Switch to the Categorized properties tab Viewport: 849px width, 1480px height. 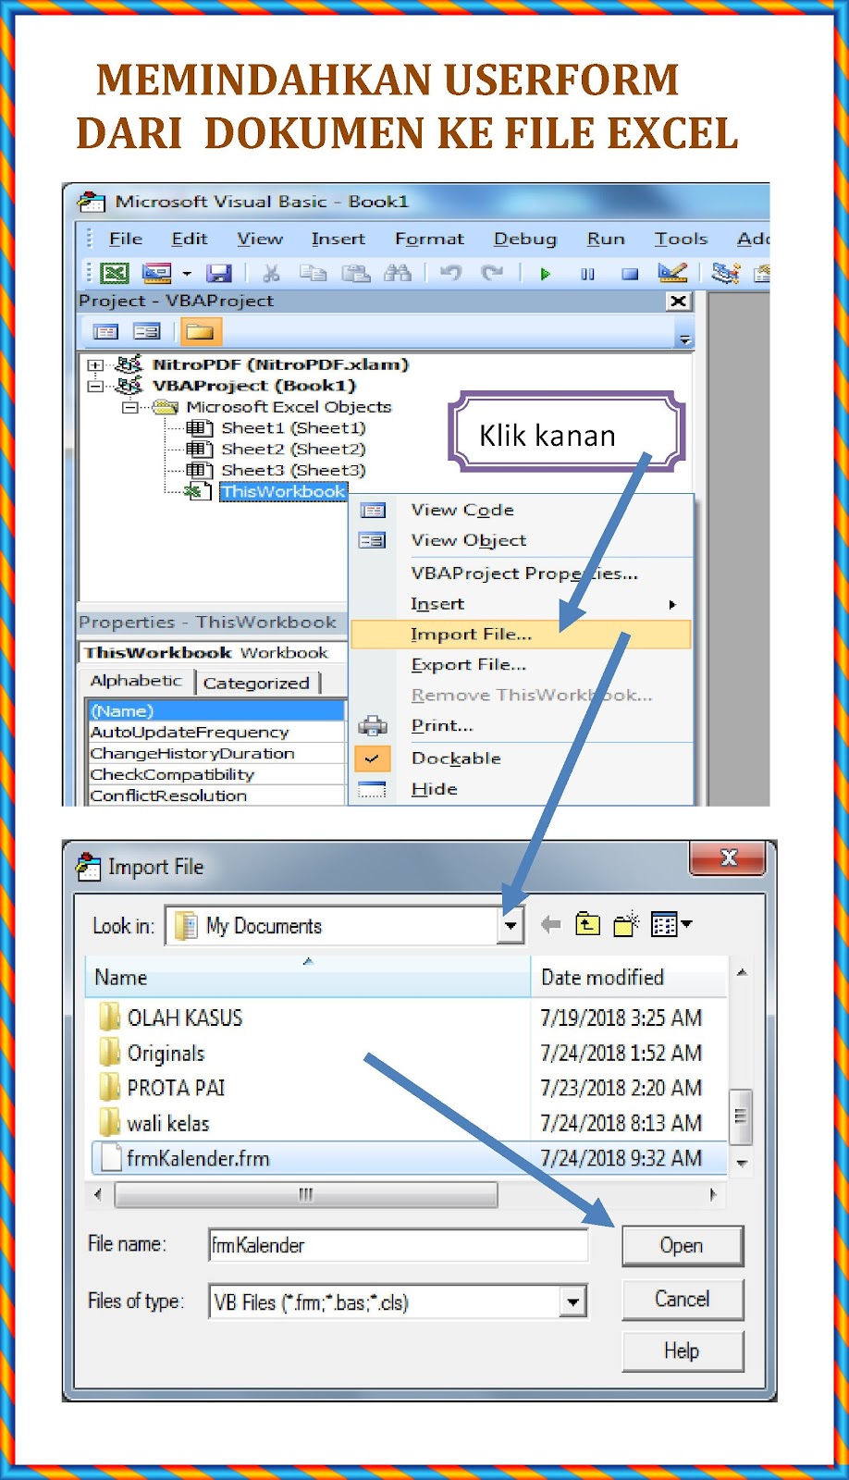[256, 683]
